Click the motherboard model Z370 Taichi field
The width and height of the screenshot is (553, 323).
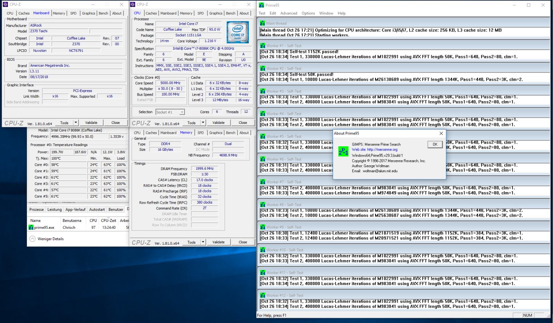[59, 31]
